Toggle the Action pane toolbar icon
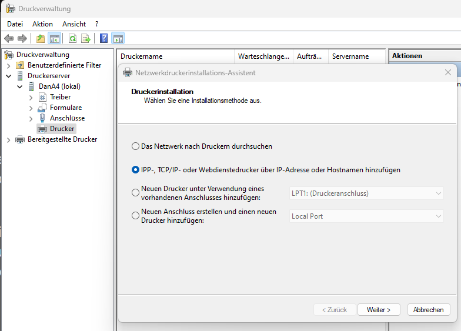Viewport: 461px width, 331px height. (x=118, y=38)
